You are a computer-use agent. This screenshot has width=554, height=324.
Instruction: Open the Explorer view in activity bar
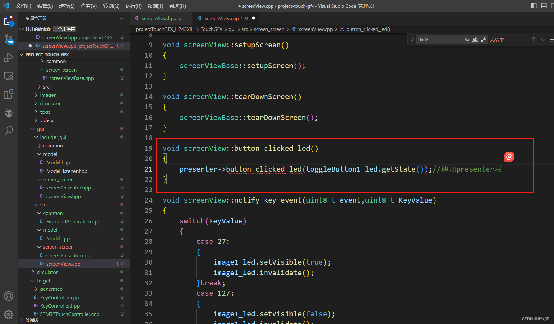(9, 21)
